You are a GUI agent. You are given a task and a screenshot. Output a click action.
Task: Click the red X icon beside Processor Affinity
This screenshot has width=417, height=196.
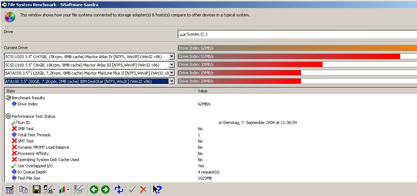[x=14, y=153]
